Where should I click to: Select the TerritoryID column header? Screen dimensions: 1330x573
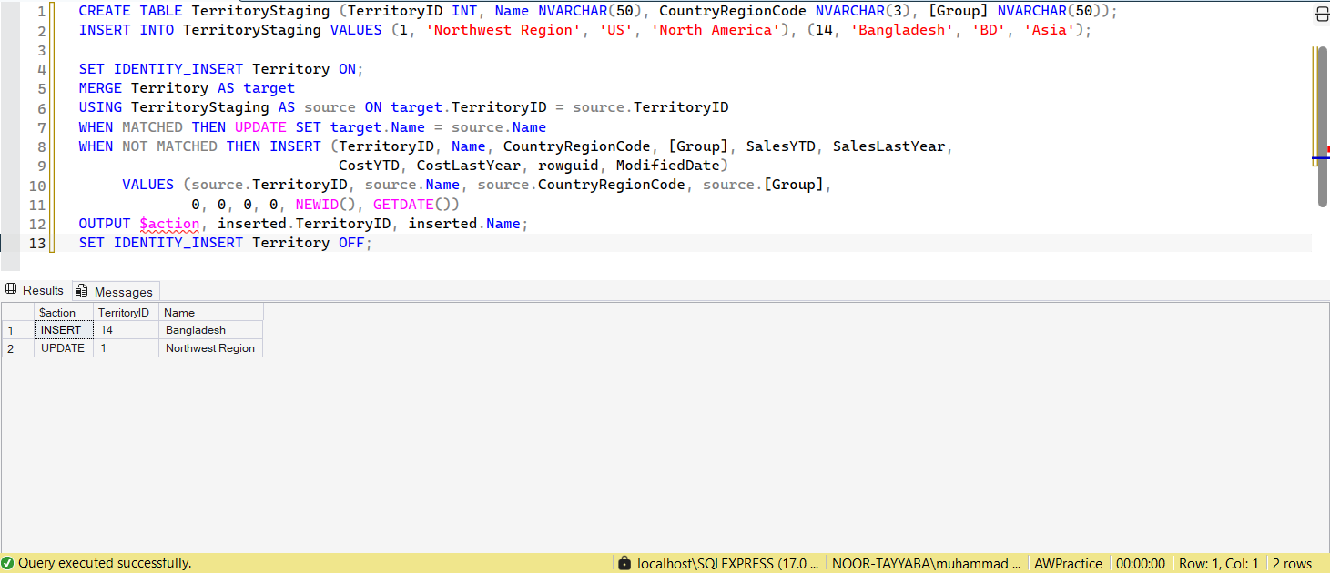(126, 312)
